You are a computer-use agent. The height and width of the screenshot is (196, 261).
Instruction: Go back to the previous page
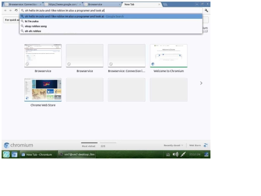(5, 10)
